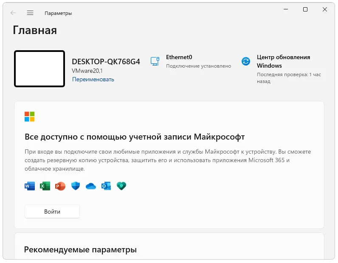Viewport: 338px width, 263px height.
Task: Click the Рекомендуемые параметры heading
Action: [80, 250]
